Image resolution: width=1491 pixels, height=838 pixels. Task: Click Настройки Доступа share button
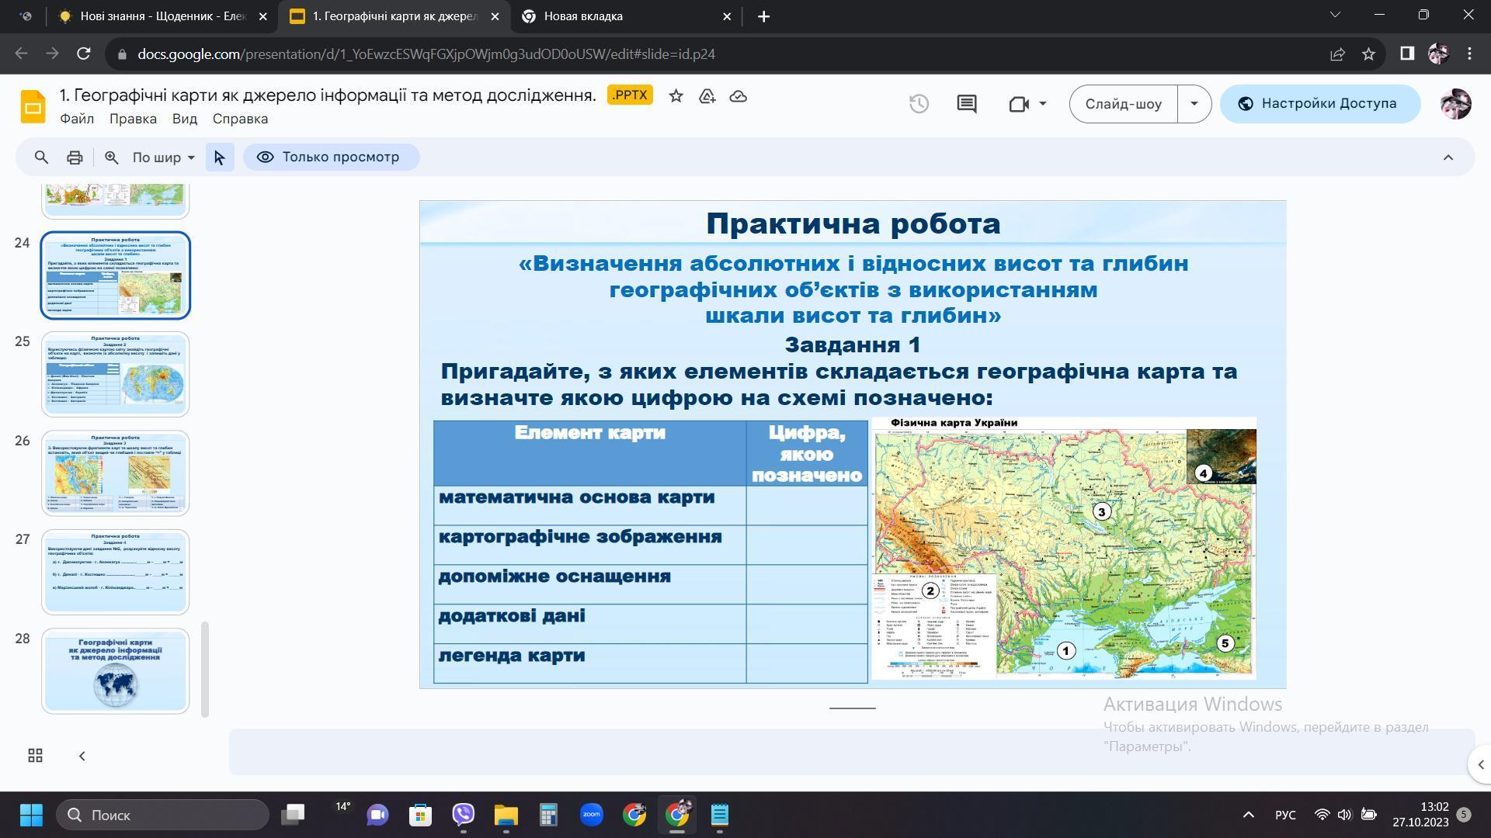[x=1319, y=104]
